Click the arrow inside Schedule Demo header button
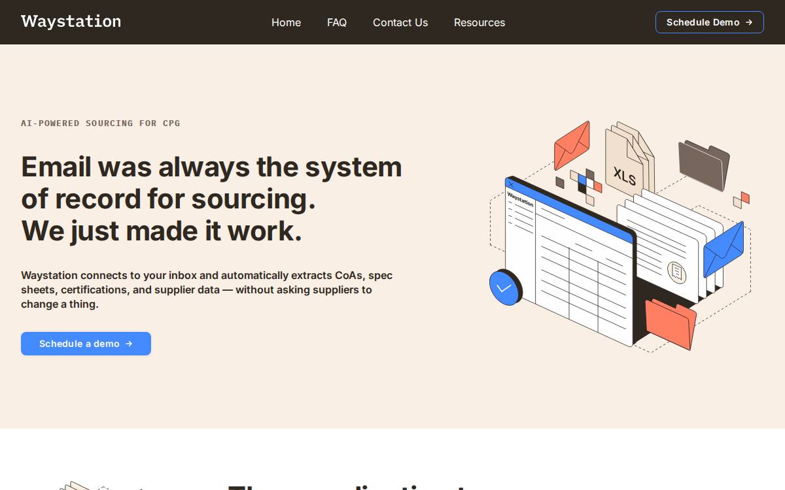The image size is (785, 490). pyautogui.click(x=749, y=22)
